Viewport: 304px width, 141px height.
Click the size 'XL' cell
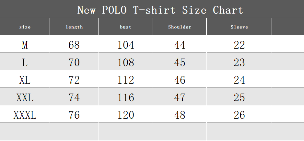(x=25, y=80)
